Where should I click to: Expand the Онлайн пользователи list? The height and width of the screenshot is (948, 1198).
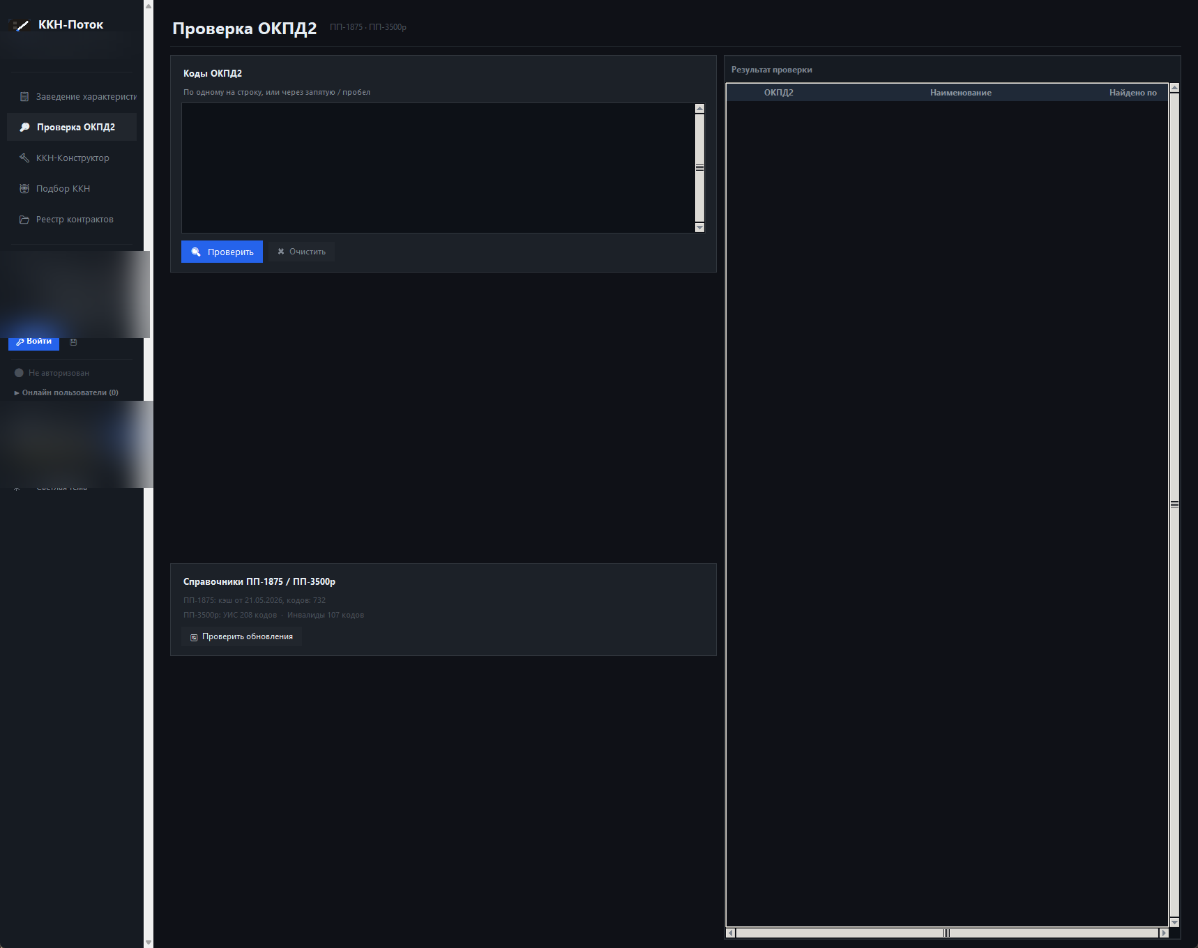click(66, 392)
